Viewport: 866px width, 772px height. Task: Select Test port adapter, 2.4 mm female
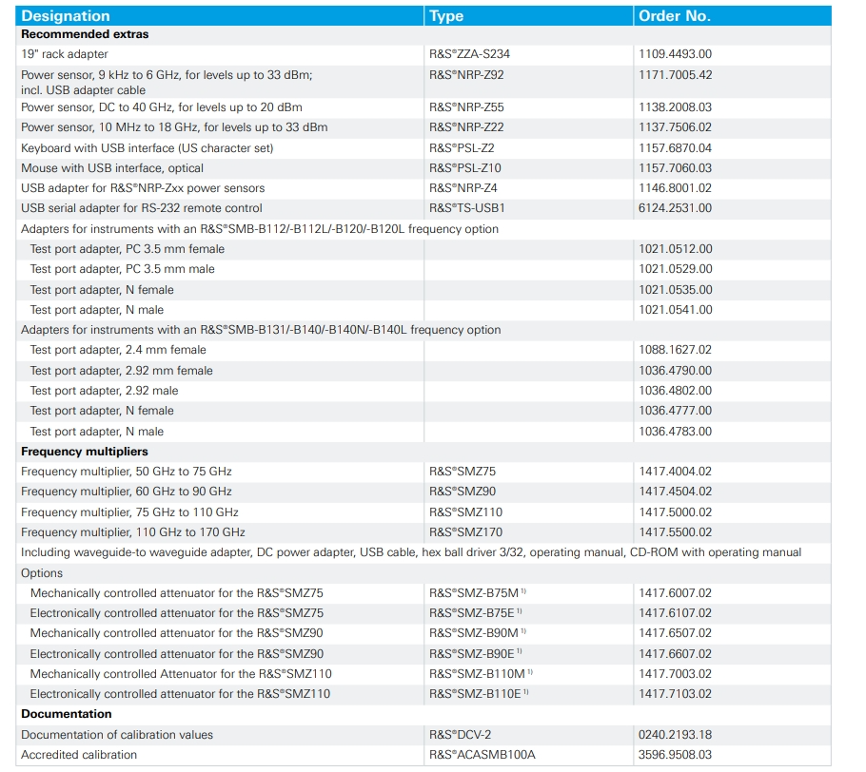coord(118,350)
